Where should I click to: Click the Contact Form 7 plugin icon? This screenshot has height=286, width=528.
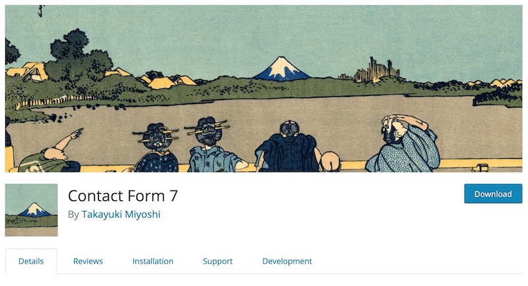click(31, 210)
